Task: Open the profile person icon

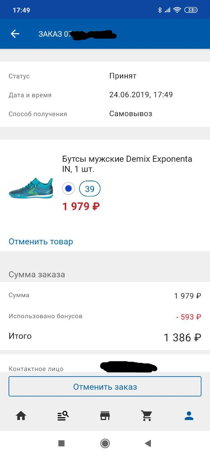Action: [189, 415]
